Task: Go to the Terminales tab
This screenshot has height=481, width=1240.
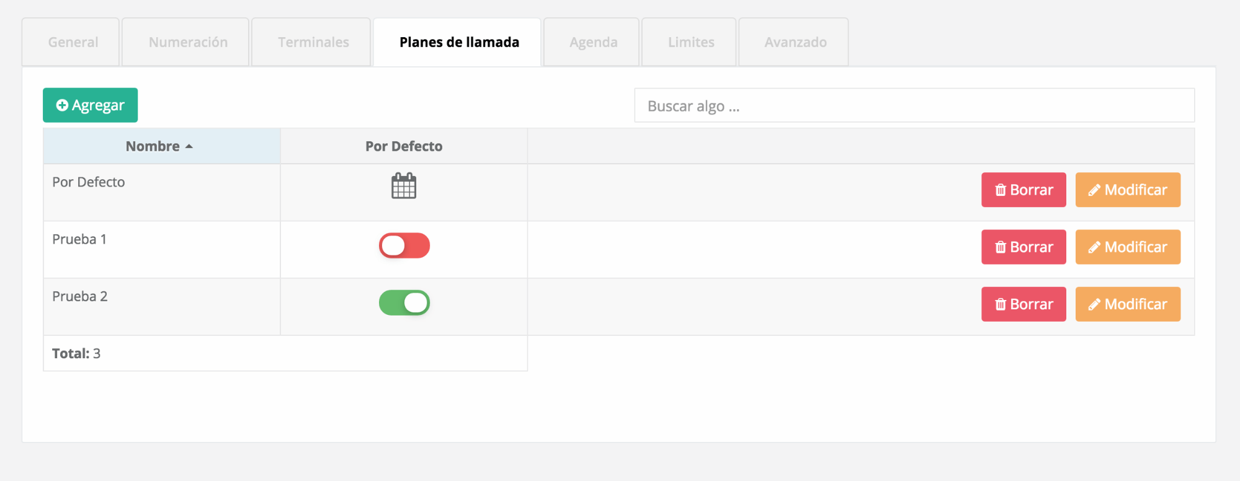Action: tap(313, 42)
